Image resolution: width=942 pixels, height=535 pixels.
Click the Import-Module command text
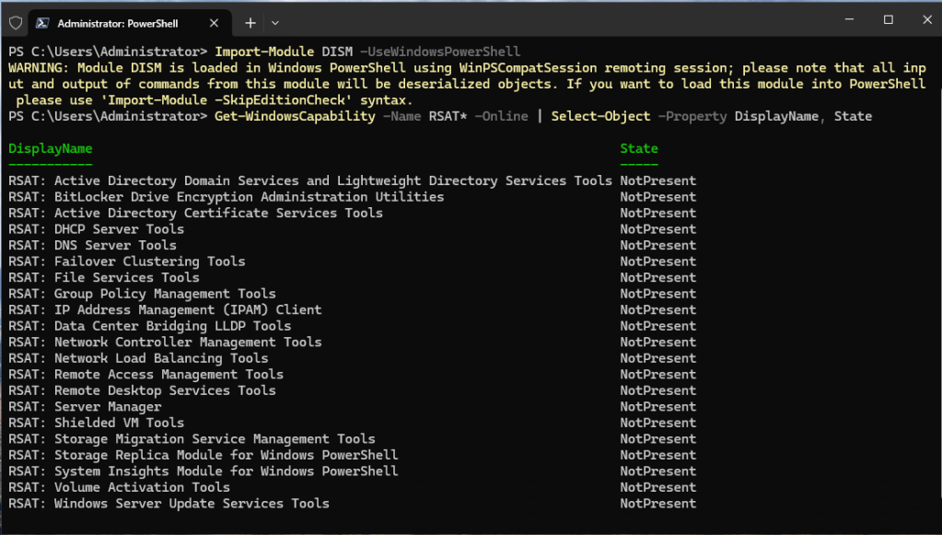(x=261, y=52)
